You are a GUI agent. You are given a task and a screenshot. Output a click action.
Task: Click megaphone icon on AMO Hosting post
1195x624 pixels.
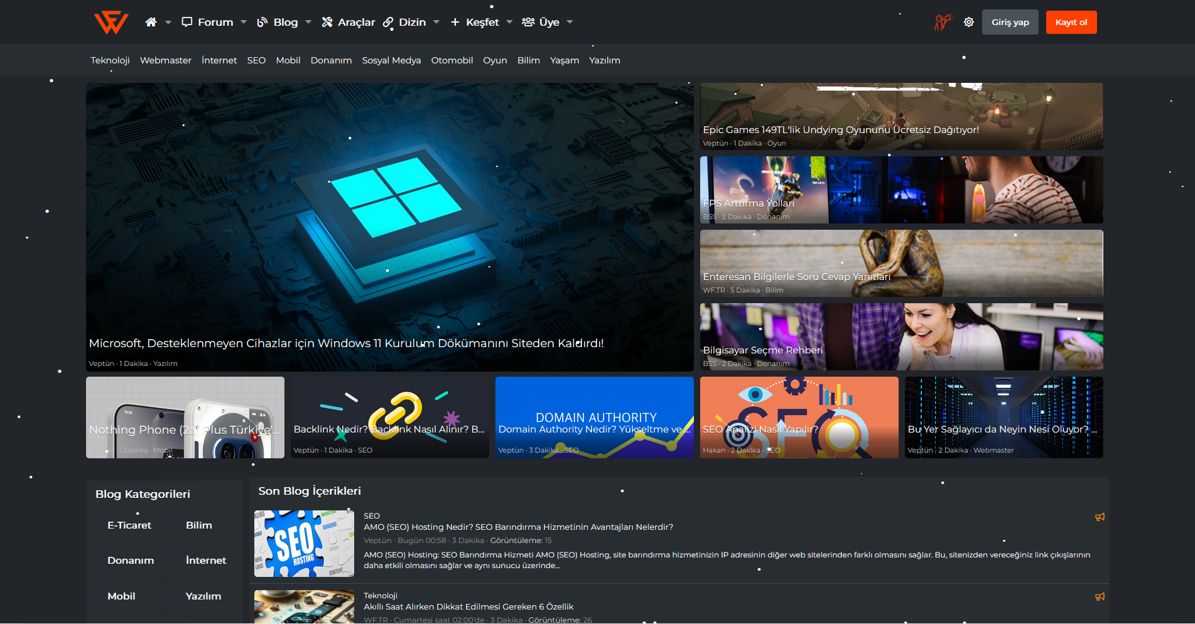(x=1100, y=517)
